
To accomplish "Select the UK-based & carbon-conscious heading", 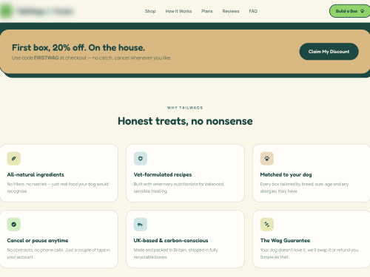I will (171, 241).
